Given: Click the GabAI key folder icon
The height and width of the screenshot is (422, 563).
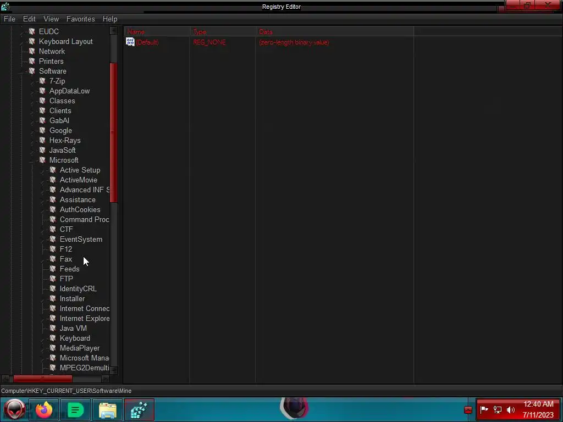Looking at the screenshot, I should tap(42, 120).
